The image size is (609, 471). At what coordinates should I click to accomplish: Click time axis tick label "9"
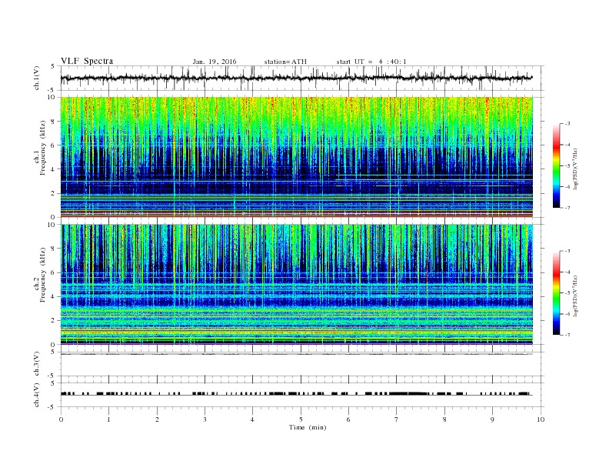coord(492,419)
